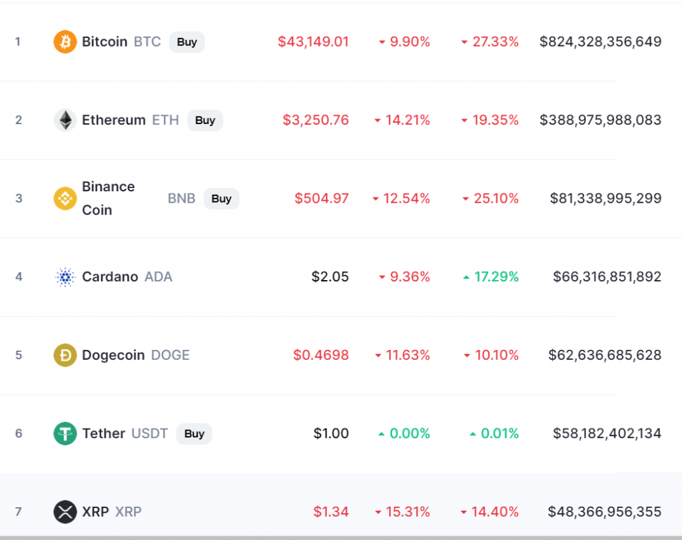
Task: Open the Cardano ADA name link
Action: pos(110,277)
